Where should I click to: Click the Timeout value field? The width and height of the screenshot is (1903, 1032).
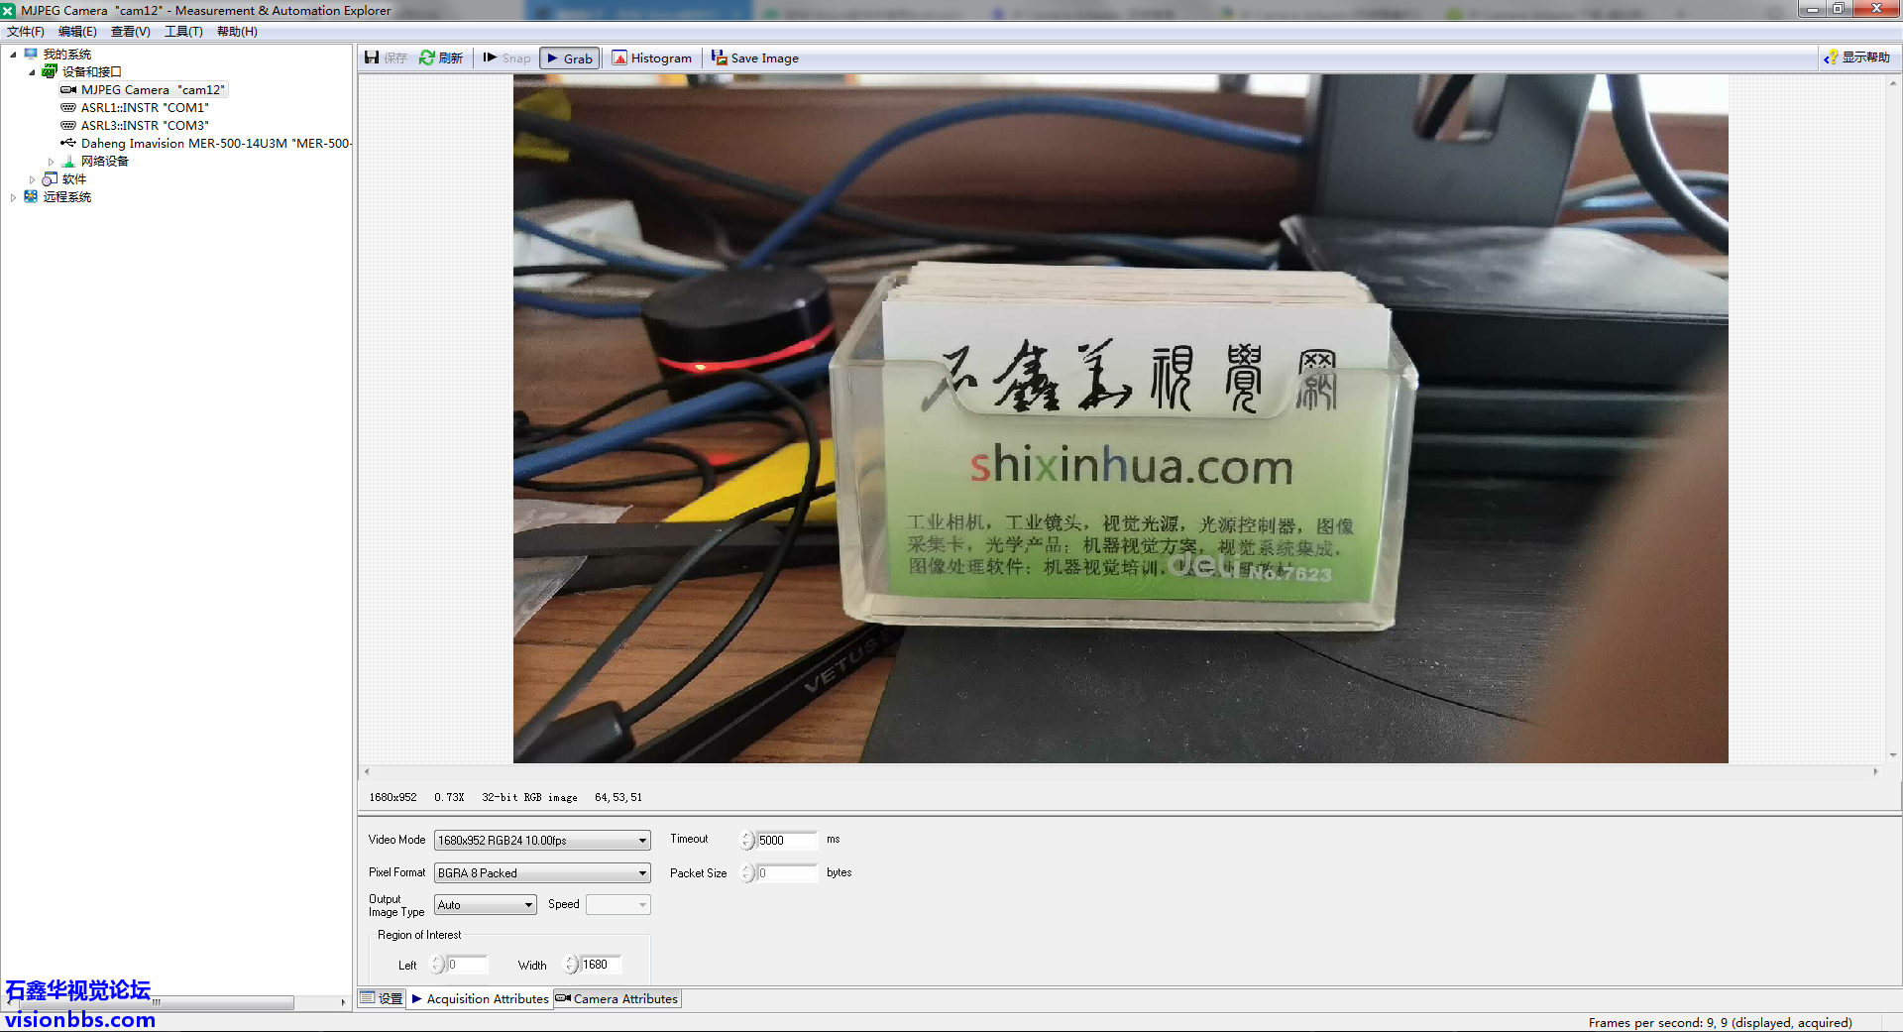(787, 840)
